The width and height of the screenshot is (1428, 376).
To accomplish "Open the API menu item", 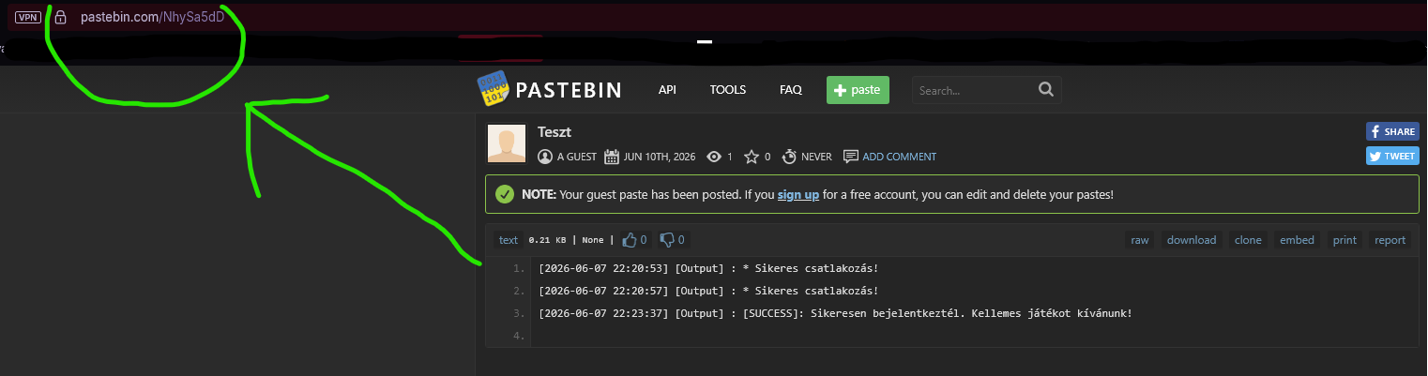I will 667,90.
